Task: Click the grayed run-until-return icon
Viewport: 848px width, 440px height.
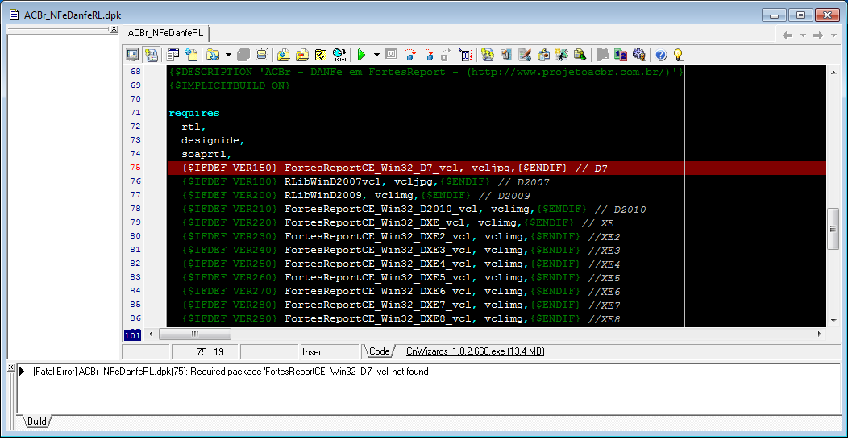Action: [446, 55]
